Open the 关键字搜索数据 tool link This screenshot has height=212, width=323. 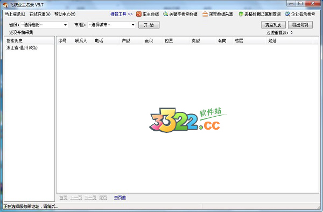click(184, 14)
